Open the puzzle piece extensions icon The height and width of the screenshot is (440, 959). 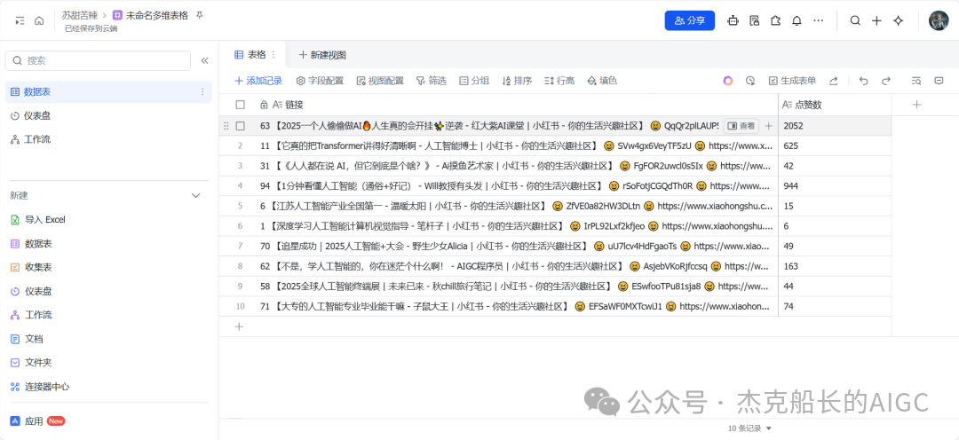tap(775, 20)
